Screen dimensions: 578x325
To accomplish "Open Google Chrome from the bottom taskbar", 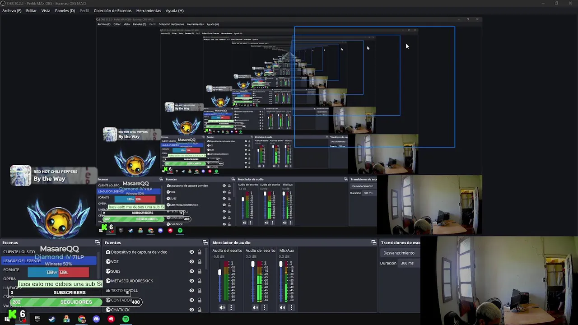I will tap(82, 319).
